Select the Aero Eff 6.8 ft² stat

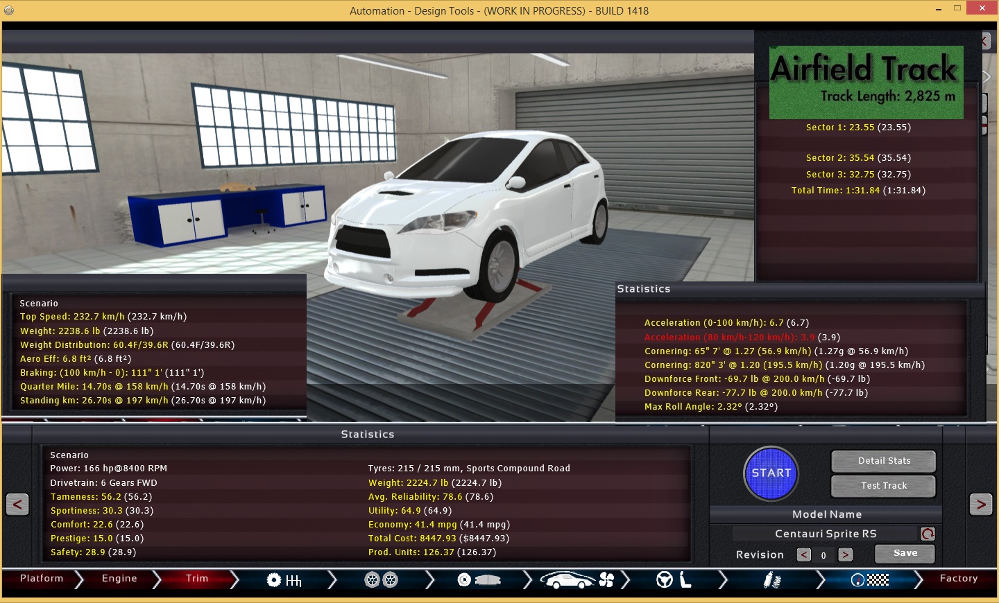76,358
